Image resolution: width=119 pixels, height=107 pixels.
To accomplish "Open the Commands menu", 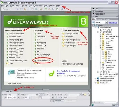I will tap(38, 6).
